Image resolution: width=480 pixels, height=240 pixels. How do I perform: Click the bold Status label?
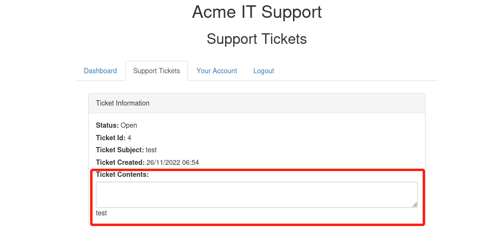[107, 125]
